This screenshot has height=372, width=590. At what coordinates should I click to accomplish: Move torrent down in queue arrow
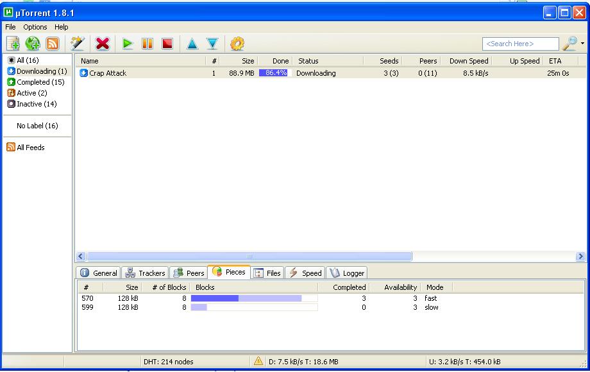[212, 44]
